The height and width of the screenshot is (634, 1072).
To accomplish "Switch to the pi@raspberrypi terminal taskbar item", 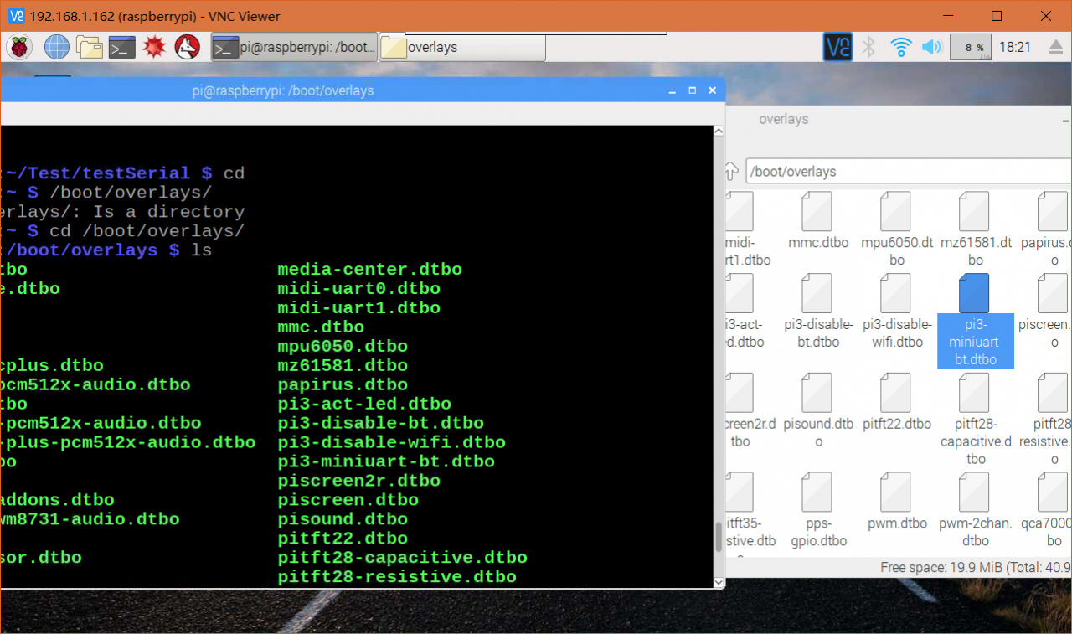I will 294,48.
